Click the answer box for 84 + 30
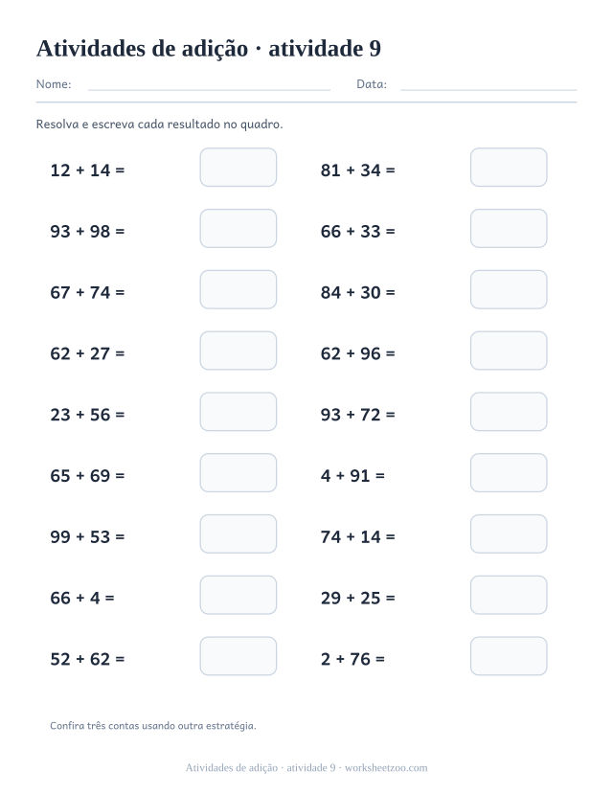613x794 pixels. pos(509,289)
